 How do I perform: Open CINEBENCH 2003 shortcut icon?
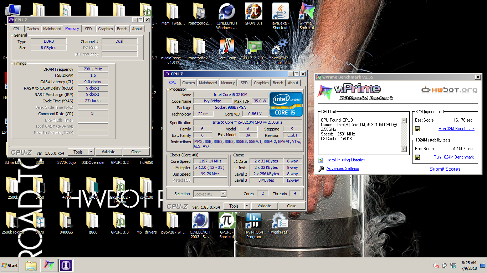(200, 225)
